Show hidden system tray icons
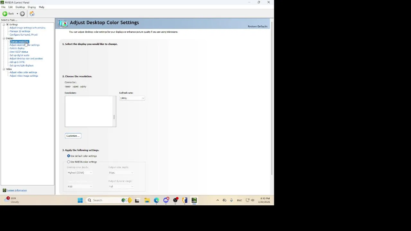The height and width of the screenshot is (231, 411). (217, 200)
